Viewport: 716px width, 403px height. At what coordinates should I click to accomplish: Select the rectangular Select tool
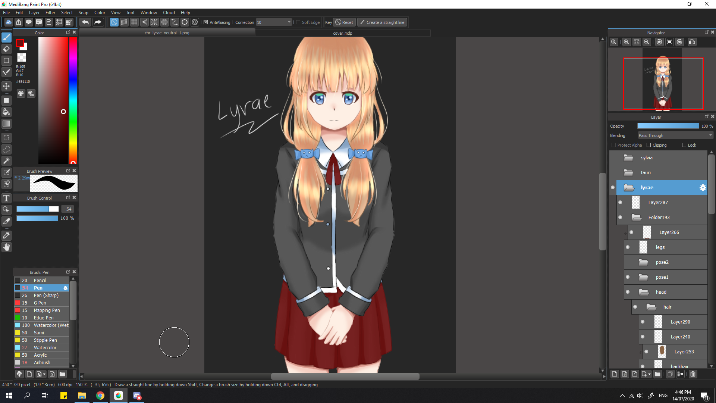[x=6, y=138]
